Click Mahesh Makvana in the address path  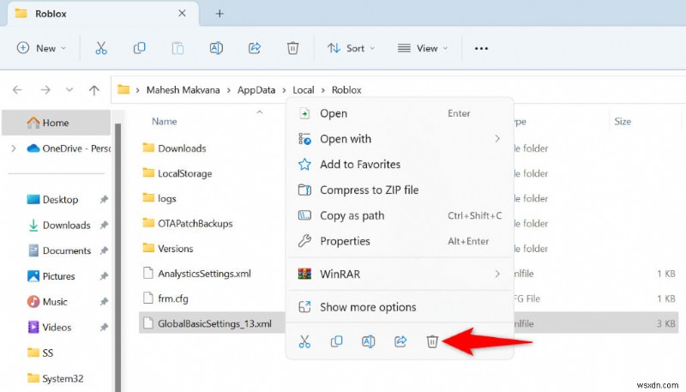[x=183, y=90]
